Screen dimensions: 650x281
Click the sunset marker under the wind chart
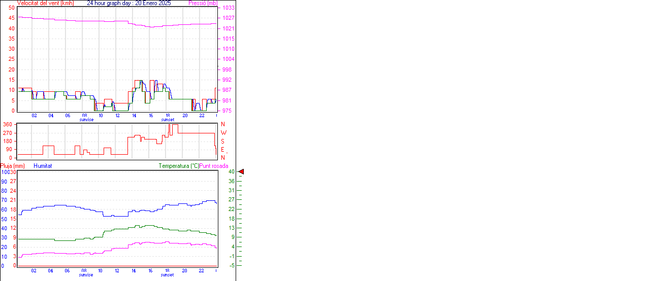pyautogui.click(x=168, y=120)
